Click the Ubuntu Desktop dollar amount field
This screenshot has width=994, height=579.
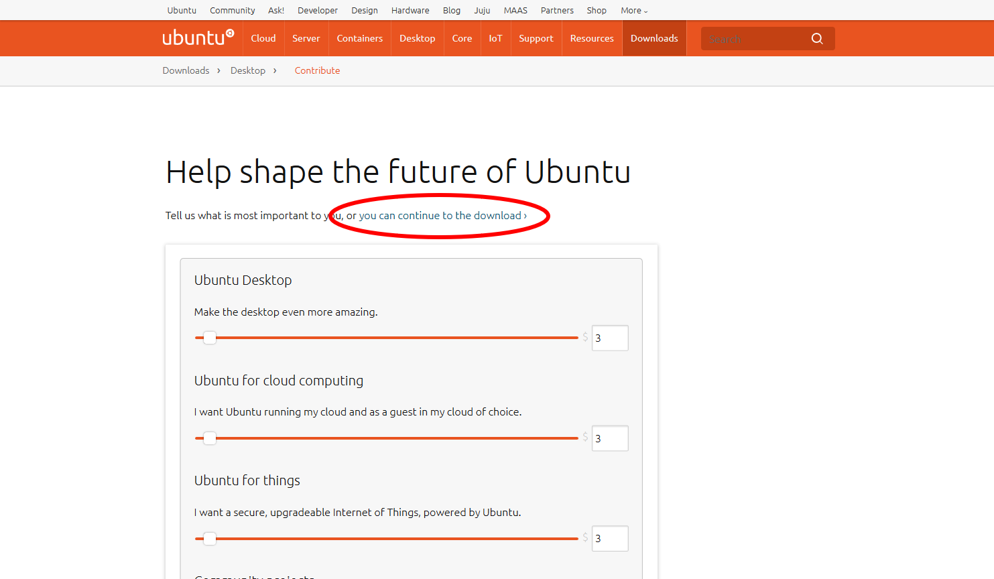click(610, 338)
